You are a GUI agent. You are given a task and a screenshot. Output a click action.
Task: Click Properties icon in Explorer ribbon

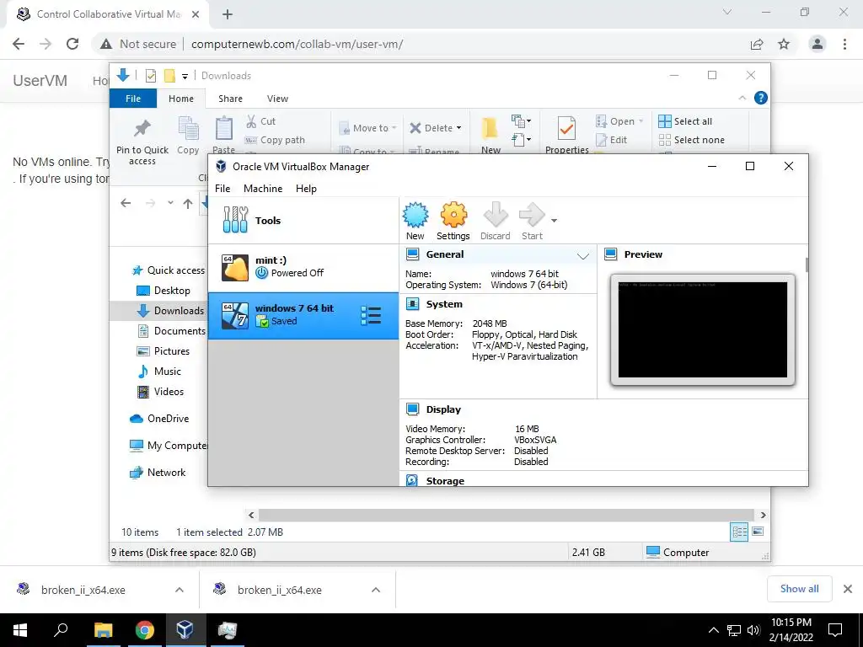point(566,128)
